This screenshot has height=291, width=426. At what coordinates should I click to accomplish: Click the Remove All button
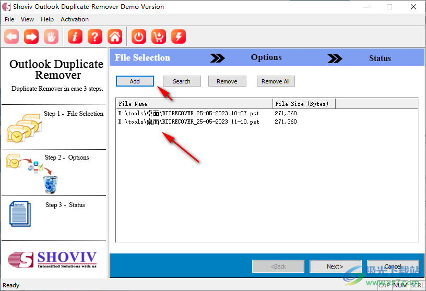pyautogui.click(x=276, y=81)
